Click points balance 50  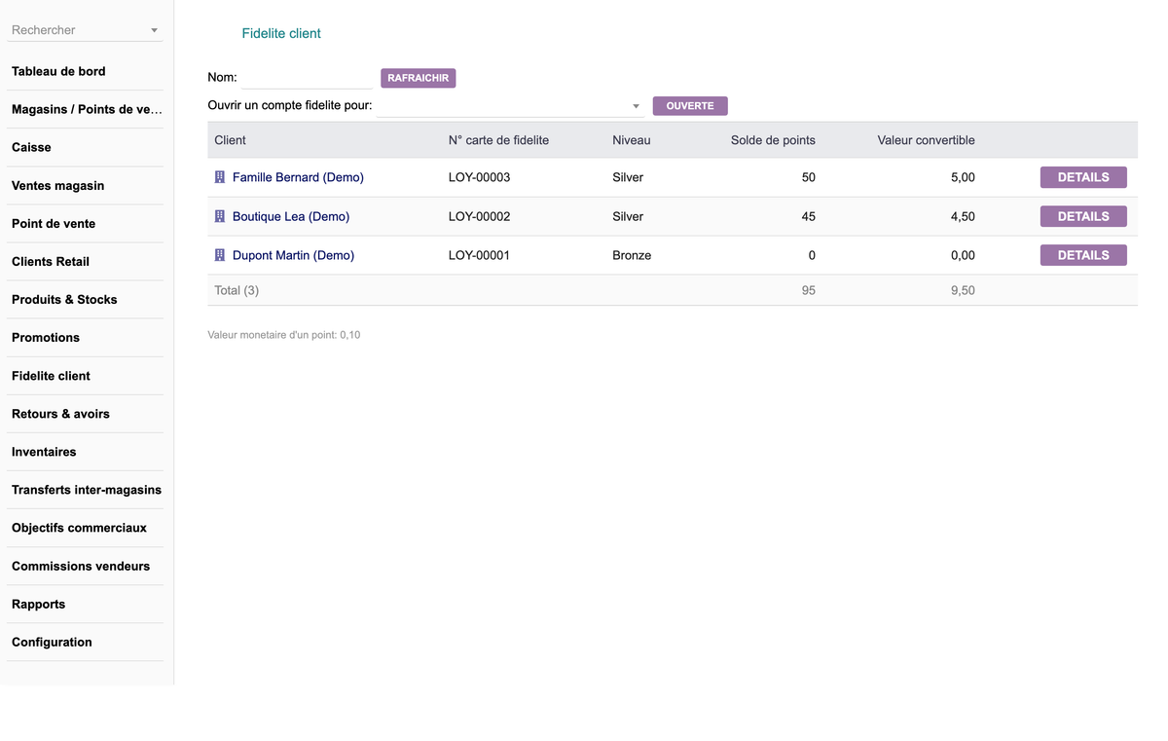(808, 177)
